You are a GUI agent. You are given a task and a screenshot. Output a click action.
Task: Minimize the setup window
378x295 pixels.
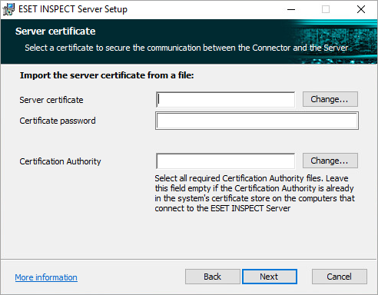[291, 9]
